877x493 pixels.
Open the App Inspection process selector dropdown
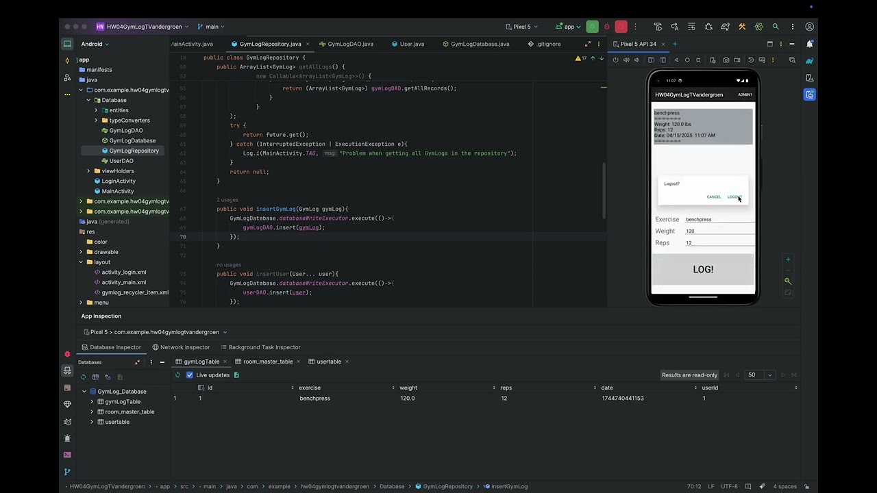(x=154, y=332)
